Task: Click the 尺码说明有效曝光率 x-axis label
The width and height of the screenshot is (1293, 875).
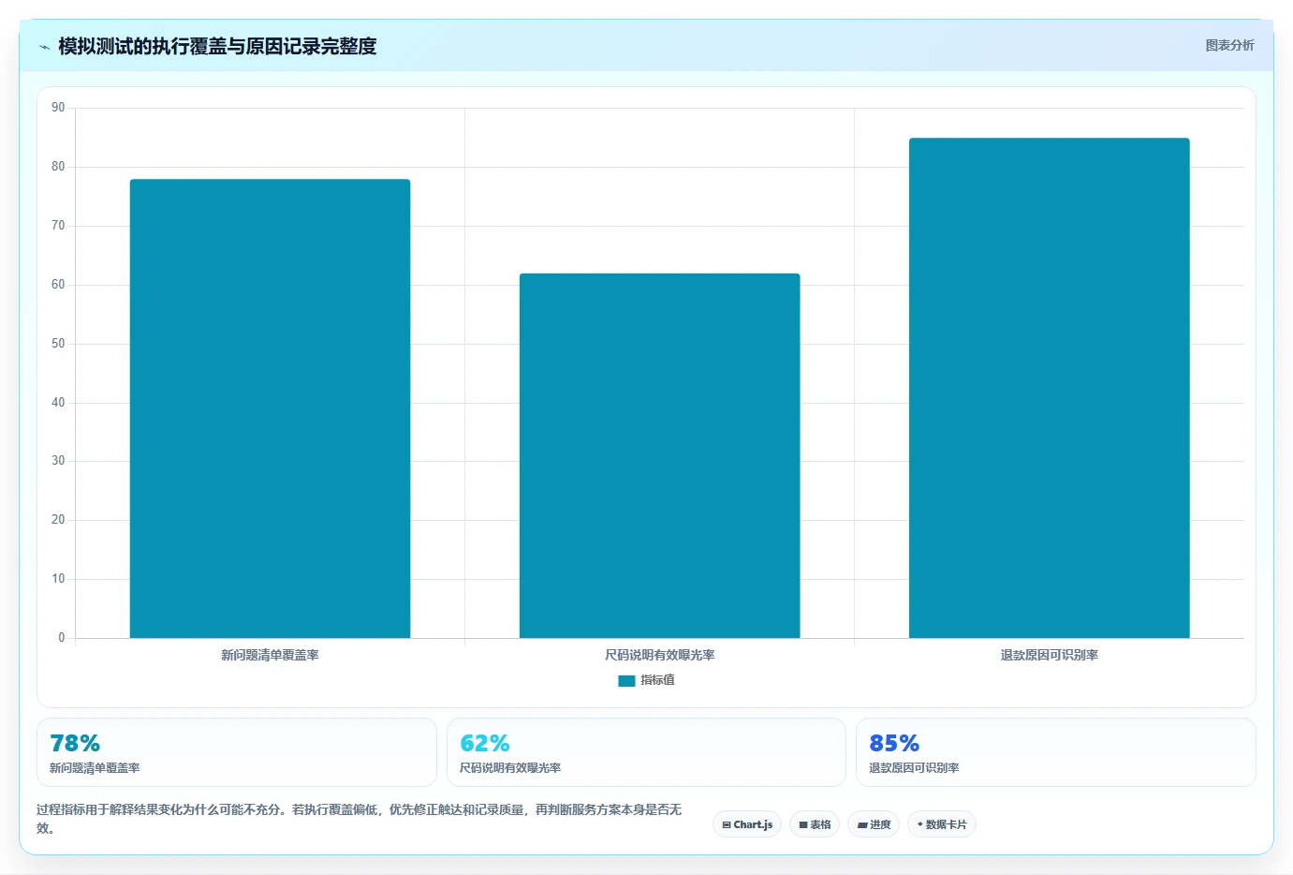Action: (659, 655)
